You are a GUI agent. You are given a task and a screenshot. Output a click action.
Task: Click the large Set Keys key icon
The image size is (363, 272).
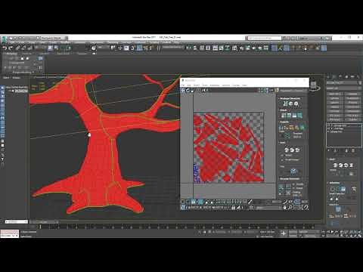pyautogui.click(x=284, y=233)
